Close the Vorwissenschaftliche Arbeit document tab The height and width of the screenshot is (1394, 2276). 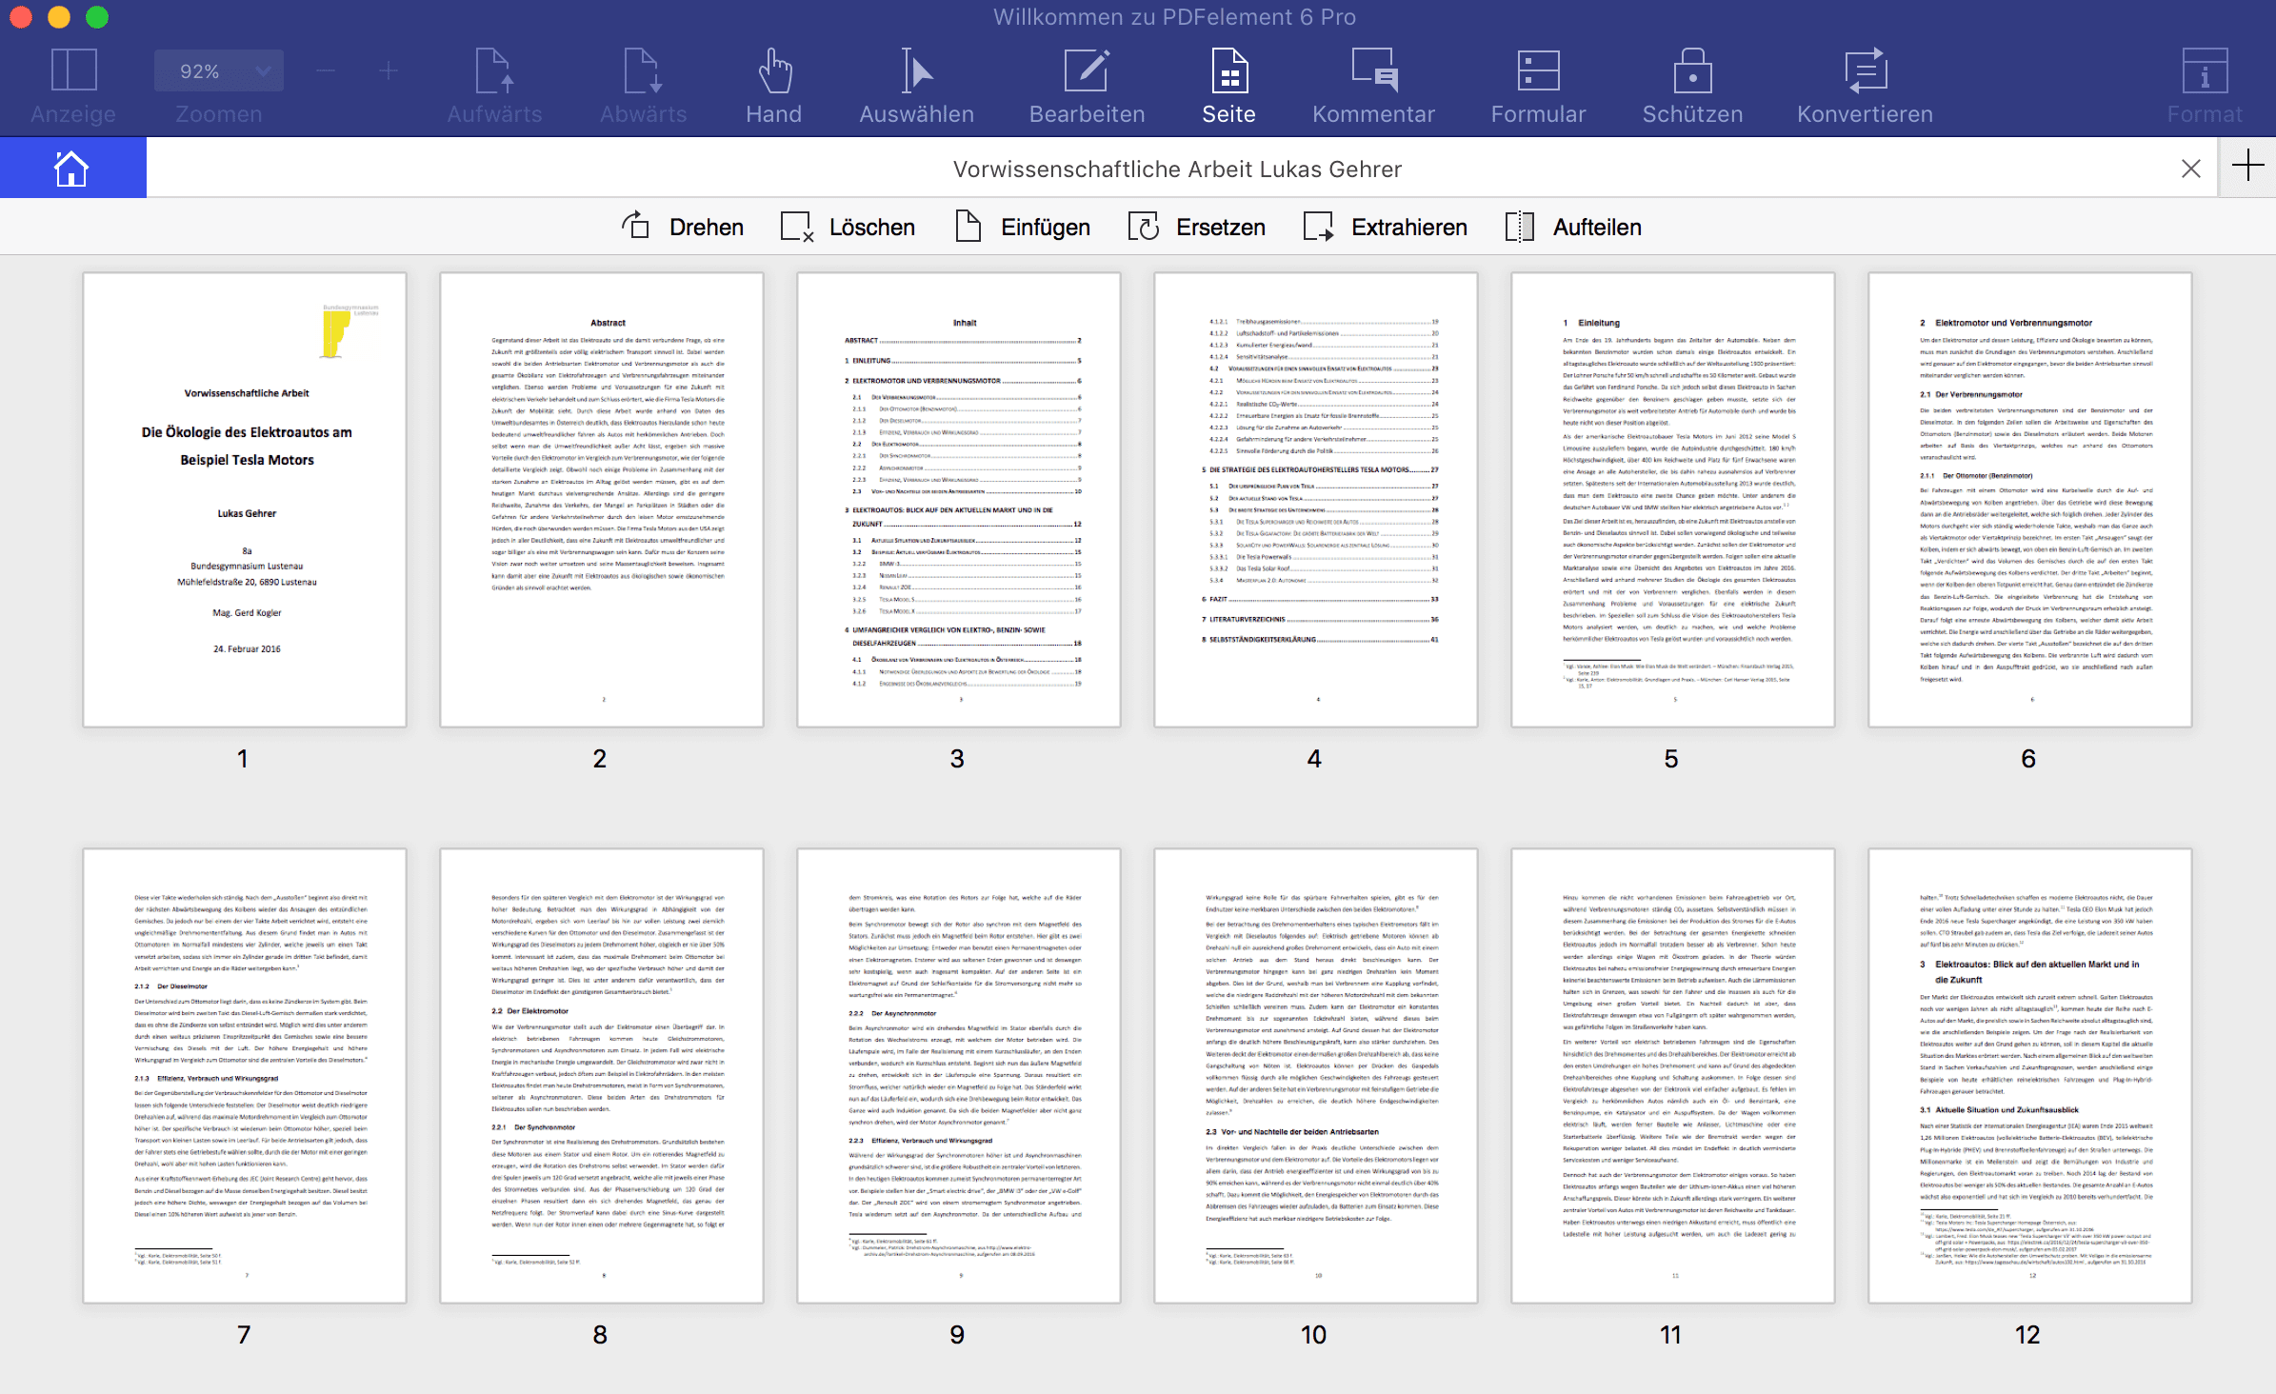[2190, 169]
